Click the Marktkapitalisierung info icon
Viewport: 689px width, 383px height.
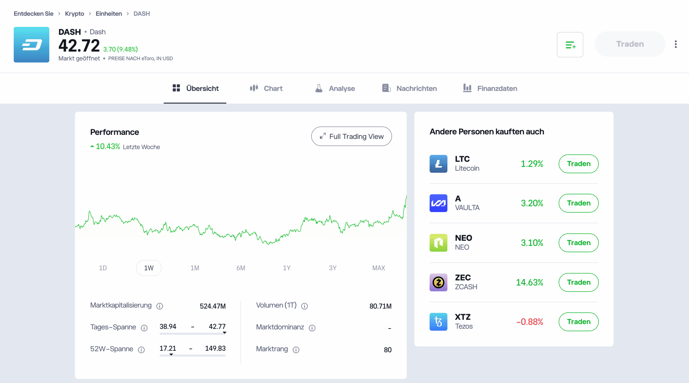pyautogui.click(x=160, y=306)
